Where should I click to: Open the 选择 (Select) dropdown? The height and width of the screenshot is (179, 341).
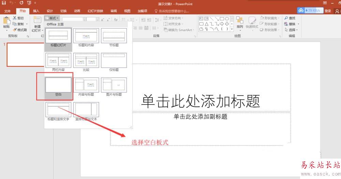291,30
